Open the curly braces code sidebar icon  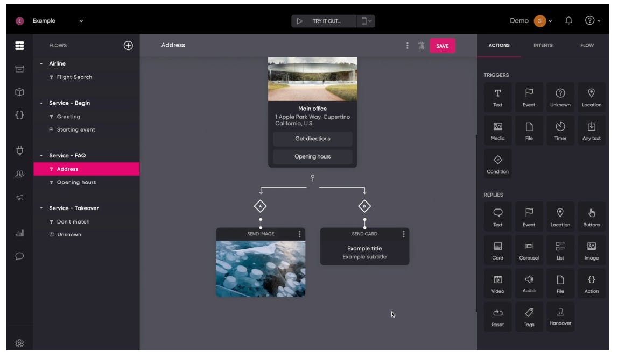[x=19, y=115]
